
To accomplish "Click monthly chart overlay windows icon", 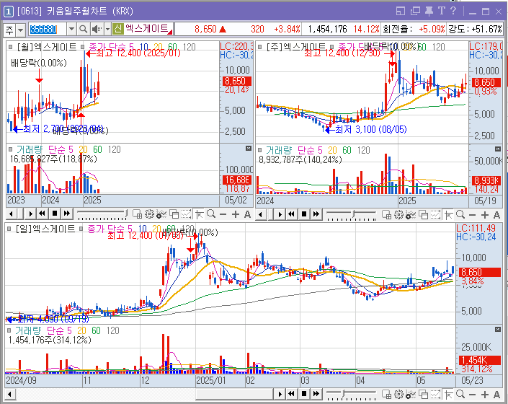I will coord(174,214).
